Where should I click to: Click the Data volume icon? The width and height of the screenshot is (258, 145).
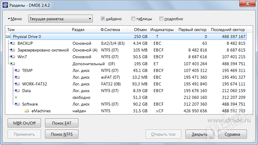coord(17,91)
